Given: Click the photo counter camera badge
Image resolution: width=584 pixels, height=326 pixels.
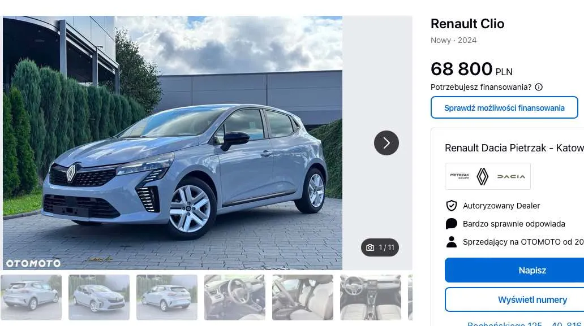Looking at the screenshot, I should point(380,247).
